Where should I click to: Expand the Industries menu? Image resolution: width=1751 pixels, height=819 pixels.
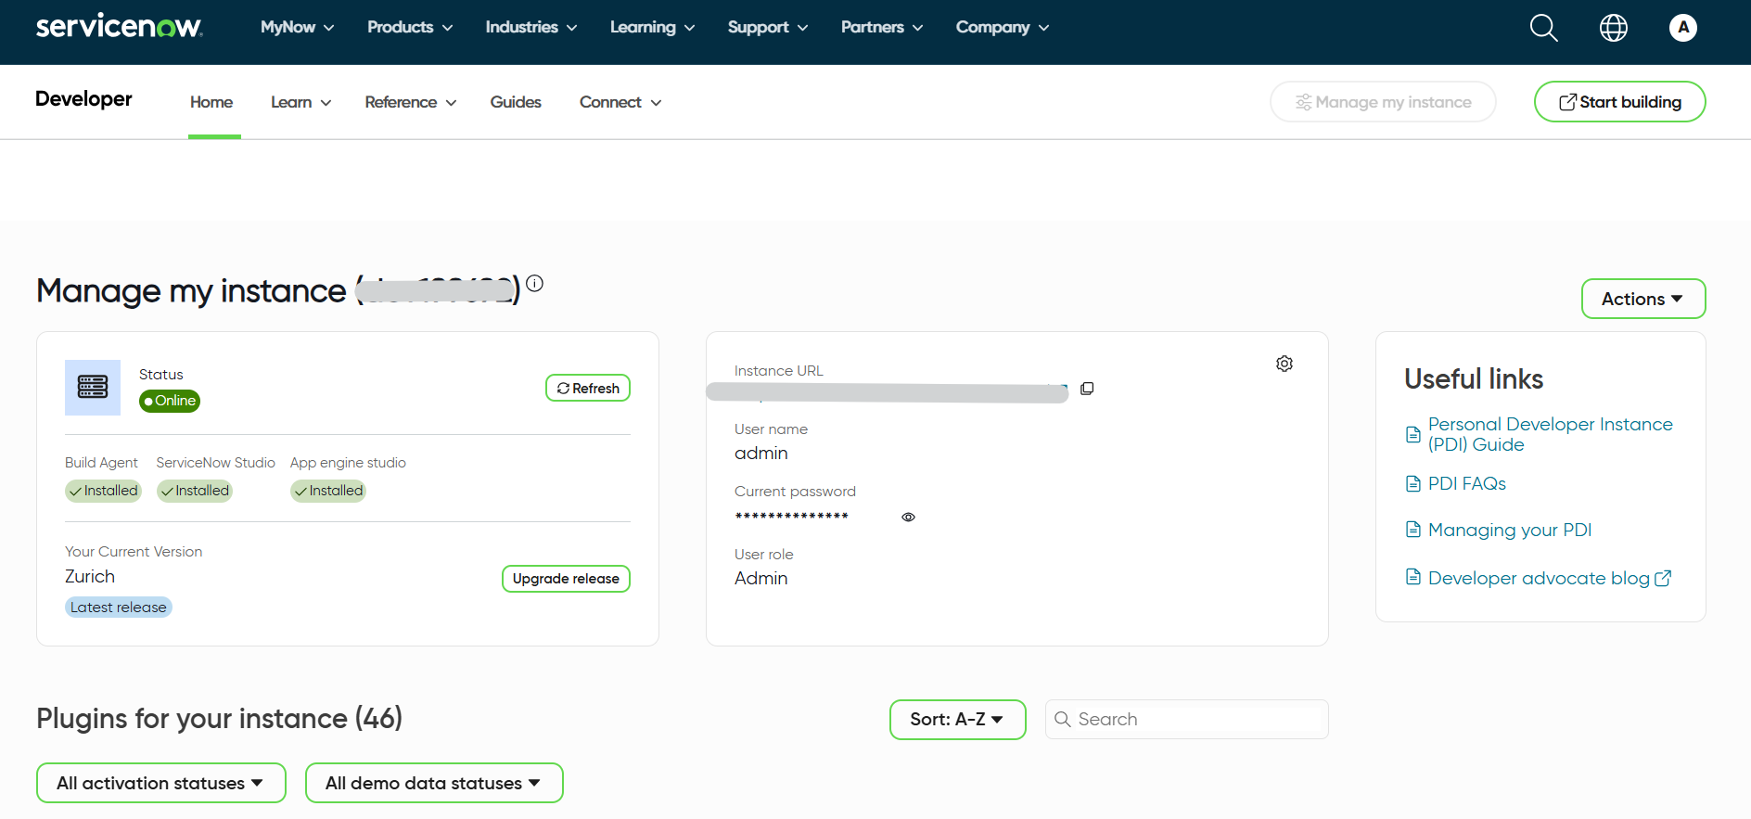pyautogui.click(x=531, y=27)
